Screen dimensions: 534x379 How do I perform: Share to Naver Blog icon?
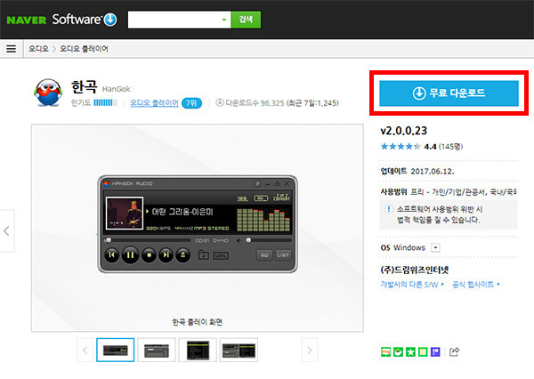coord(385,351)
